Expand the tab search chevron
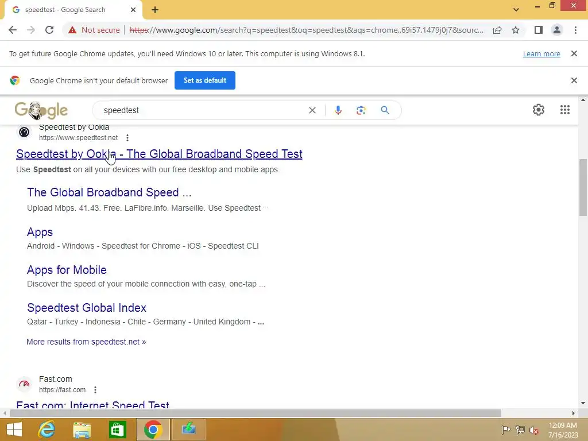Viewport: 588px width, 441px height. (x=516, y=10)
